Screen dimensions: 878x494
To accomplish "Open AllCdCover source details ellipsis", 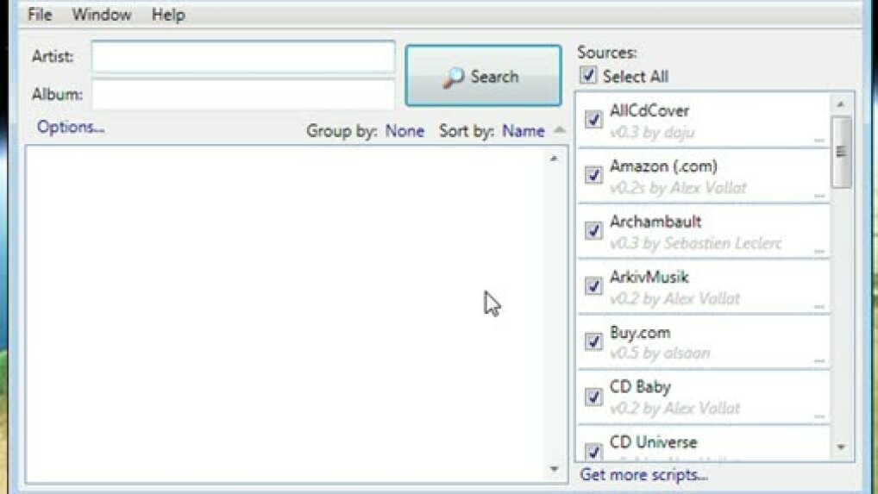I will pos(818,139).
